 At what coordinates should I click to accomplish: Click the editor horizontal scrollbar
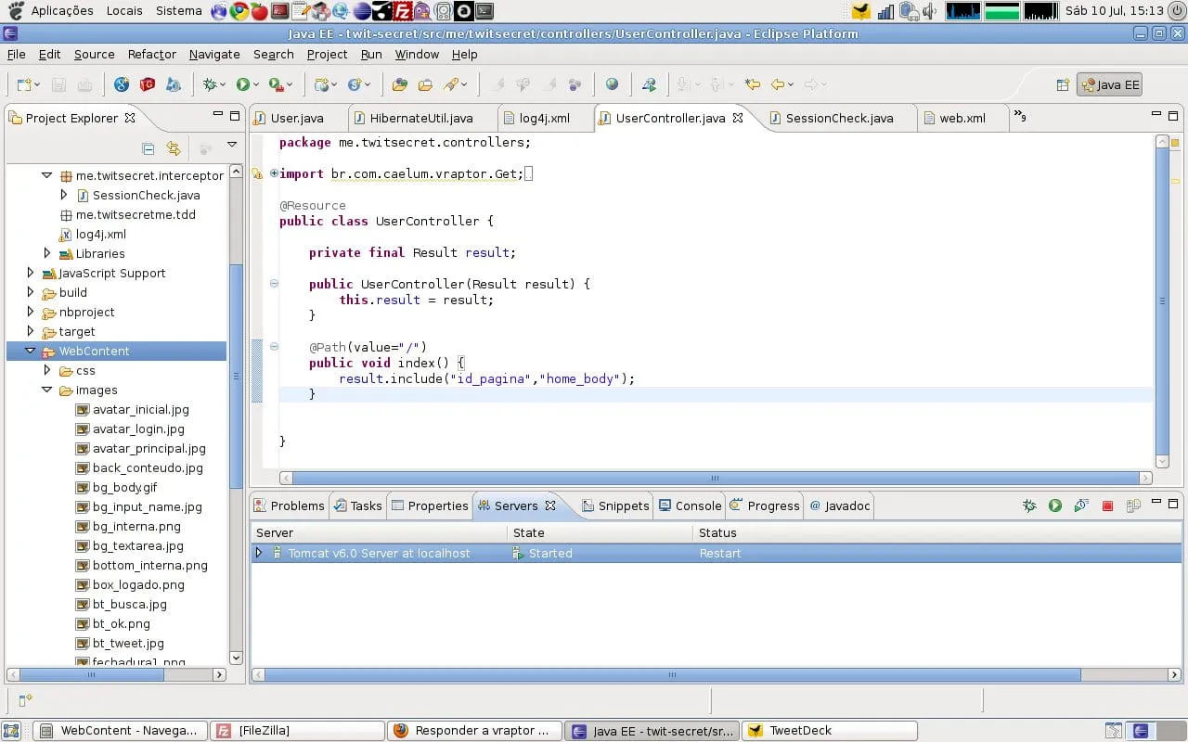(715, 479)
